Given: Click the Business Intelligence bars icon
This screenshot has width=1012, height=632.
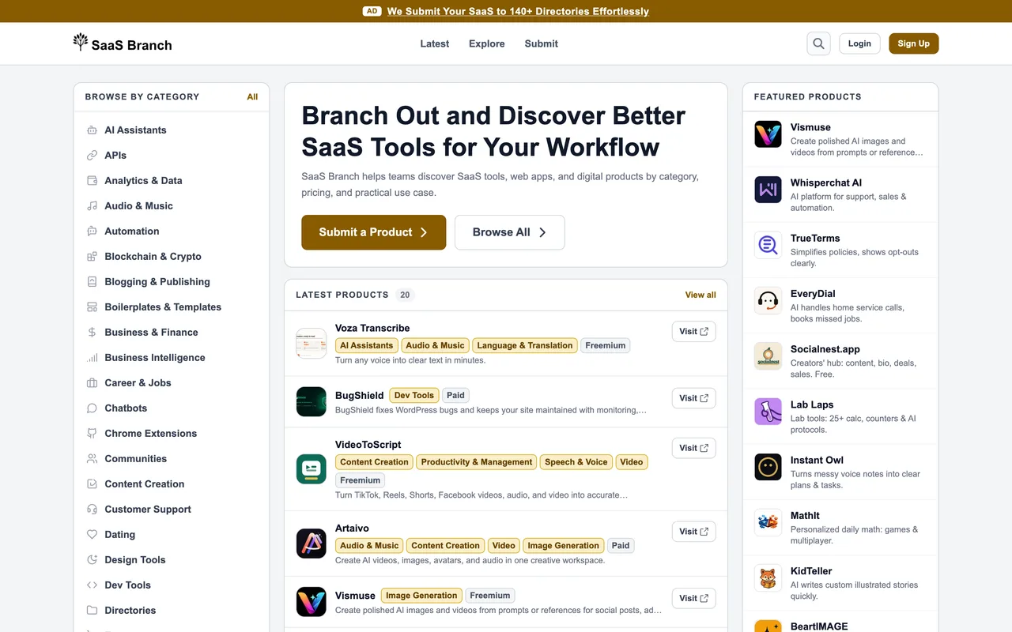Looking at the screenshot, I should [x=92, y=358].
